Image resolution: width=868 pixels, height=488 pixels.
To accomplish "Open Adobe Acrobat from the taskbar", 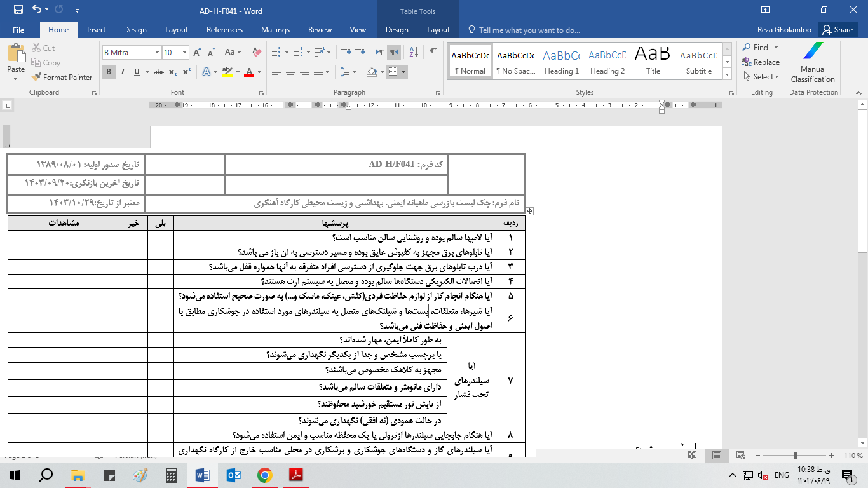I will (x=296, y=475).
